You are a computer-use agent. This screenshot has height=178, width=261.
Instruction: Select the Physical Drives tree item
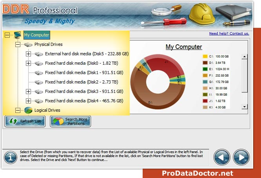(49, 44)
